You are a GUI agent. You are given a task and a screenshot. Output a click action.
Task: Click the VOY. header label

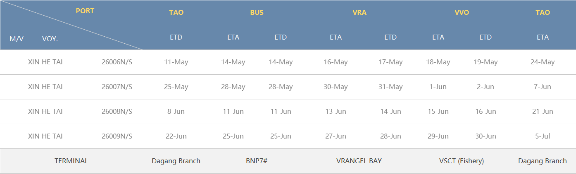coord(50,39)
